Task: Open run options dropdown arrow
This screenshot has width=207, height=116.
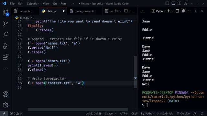Action: coord(120,11)
